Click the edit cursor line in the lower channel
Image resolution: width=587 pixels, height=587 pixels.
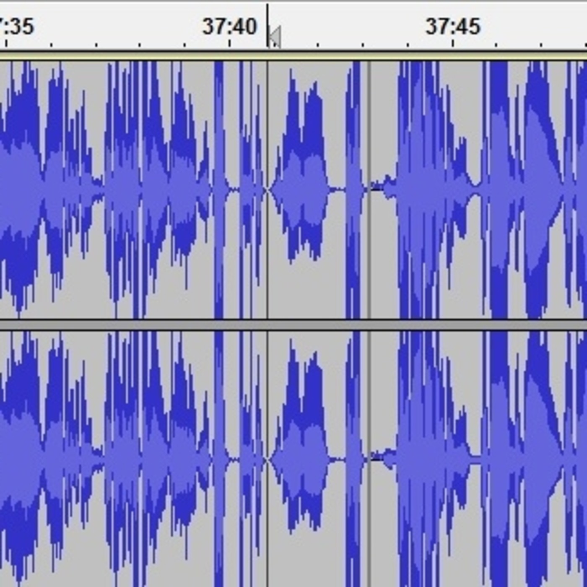(x=268, y=459)
